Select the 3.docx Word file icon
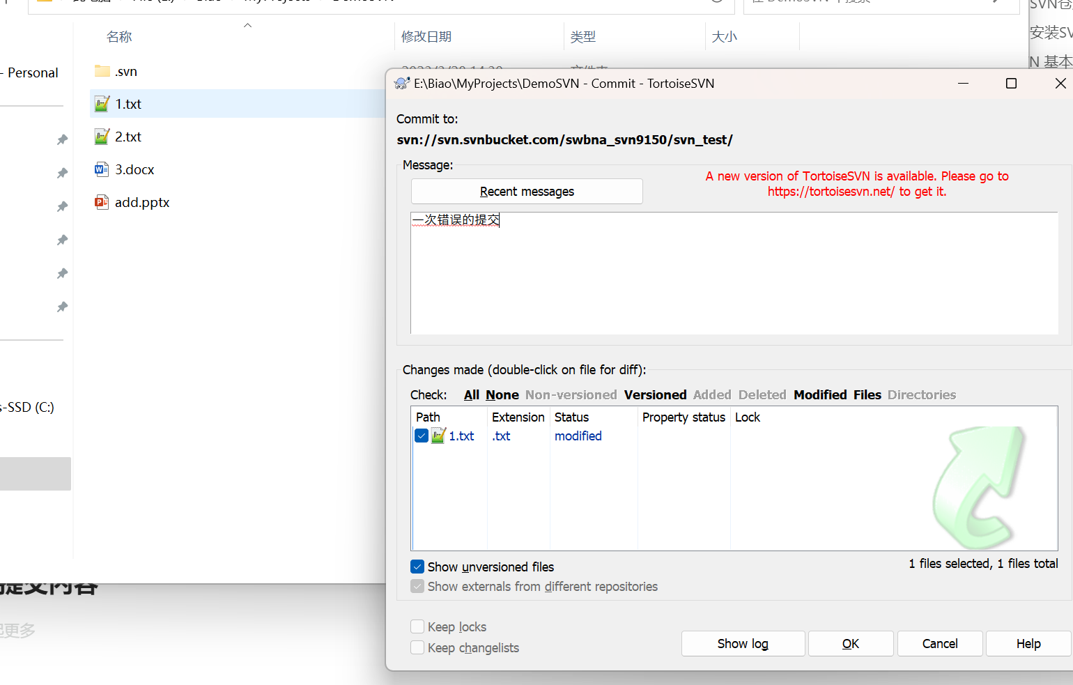Image resolution: width=1073 pixels, height=685 pixels. (x=102, y=169)
